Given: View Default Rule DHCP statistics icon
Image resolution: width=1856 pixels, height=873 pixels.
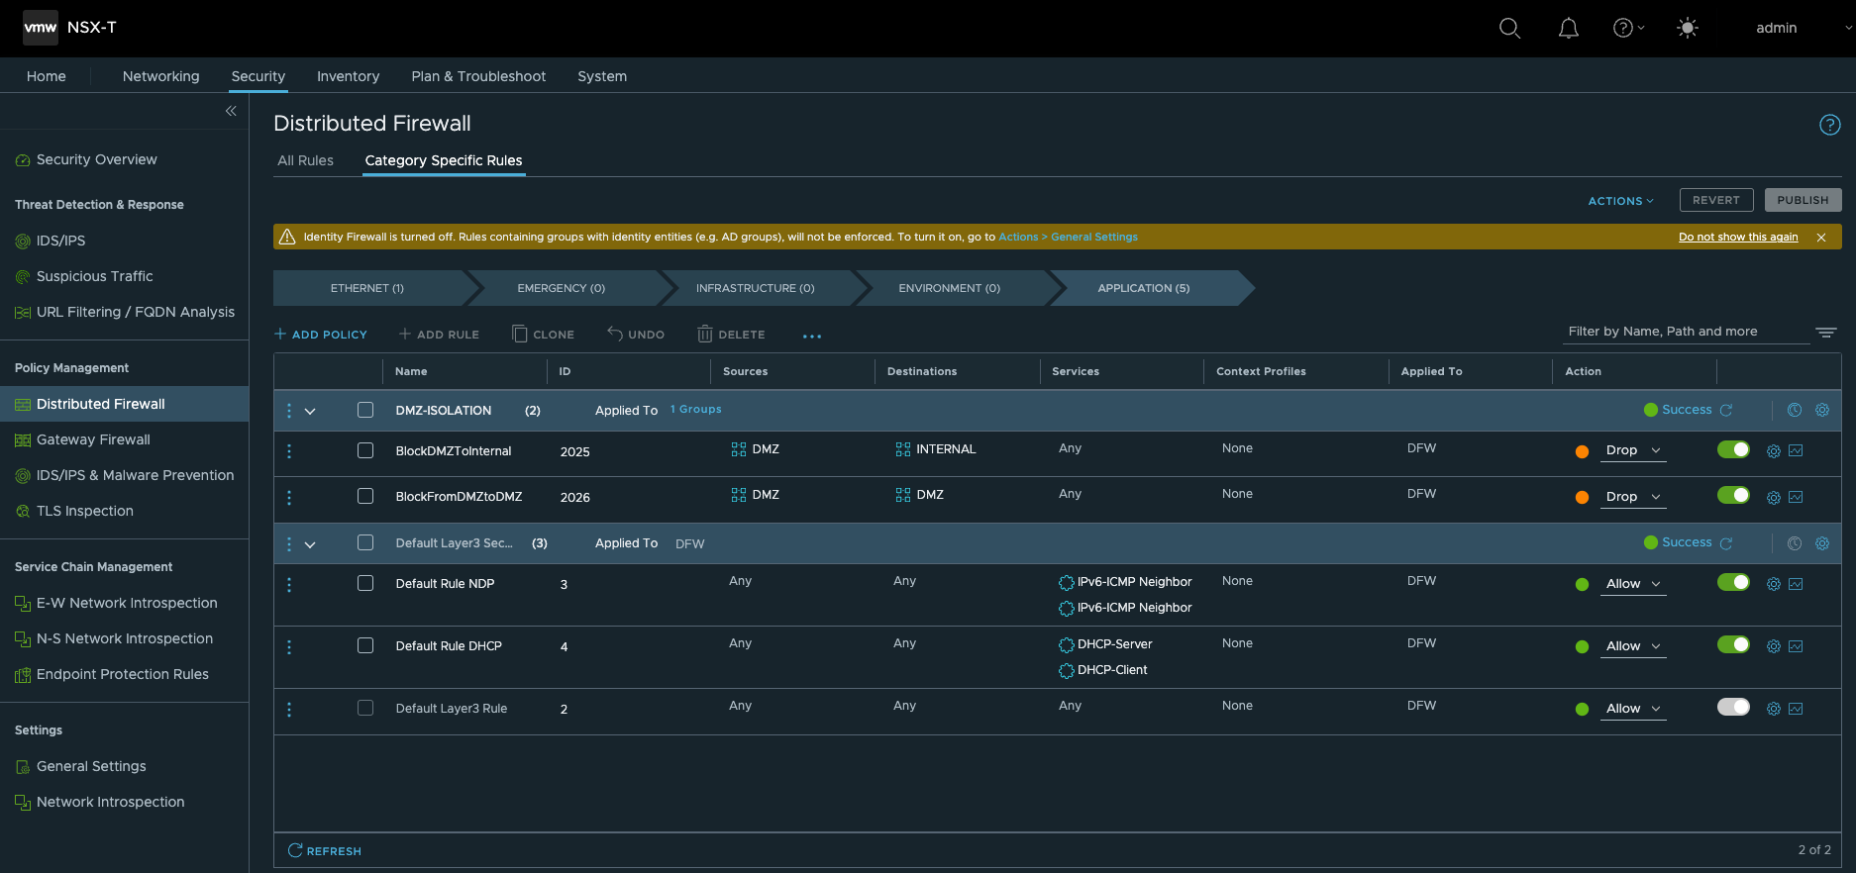Looking at the screenshot, I should [1796, 646].
